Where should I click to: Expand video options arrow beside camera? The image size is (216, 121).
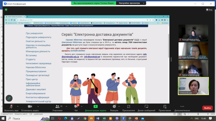click(38, 107)
